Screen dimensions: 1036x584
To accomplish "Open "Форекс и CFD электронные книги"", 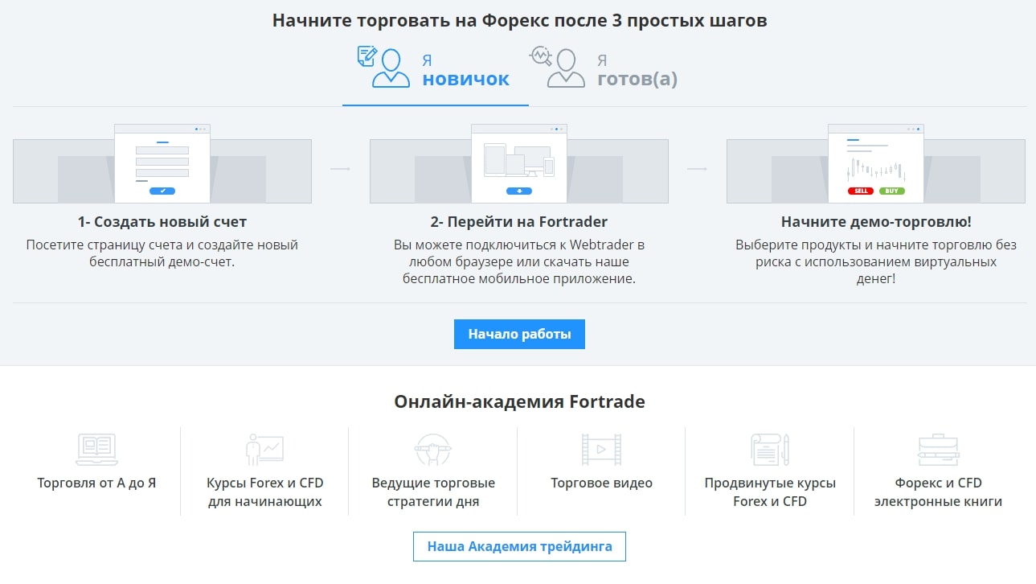I will tap(938, 492).
